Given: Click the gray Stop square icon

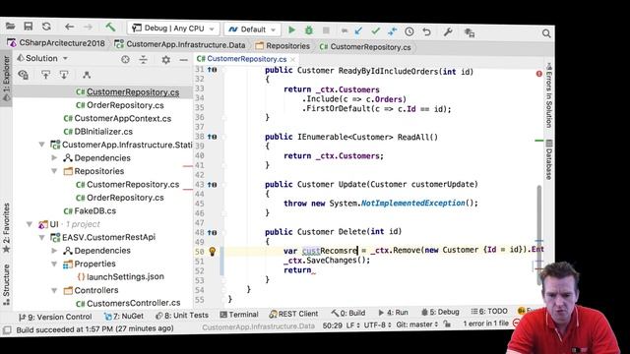Looking at the screenshot, I should (326, 30).
